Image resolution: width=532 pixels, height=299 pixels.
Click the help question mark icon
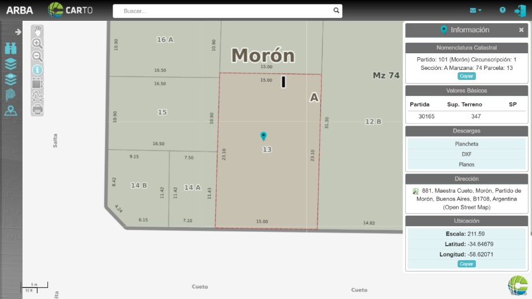tap(503, 10)
